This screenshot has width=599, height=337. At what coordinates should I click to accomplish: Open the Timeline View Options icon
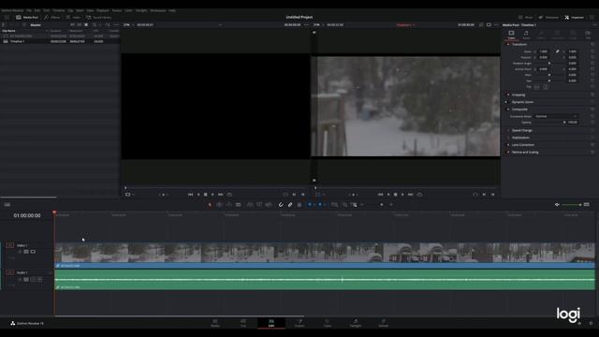(x=7, y=205)
